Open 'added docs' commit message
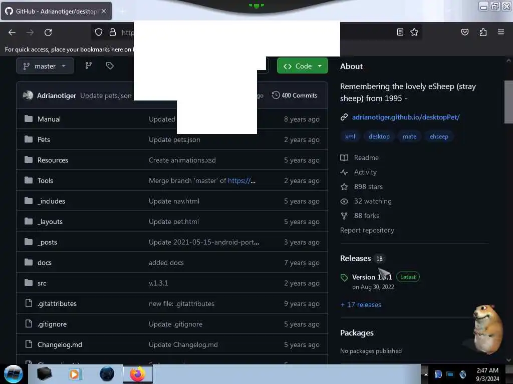 [x=166, y=263]
